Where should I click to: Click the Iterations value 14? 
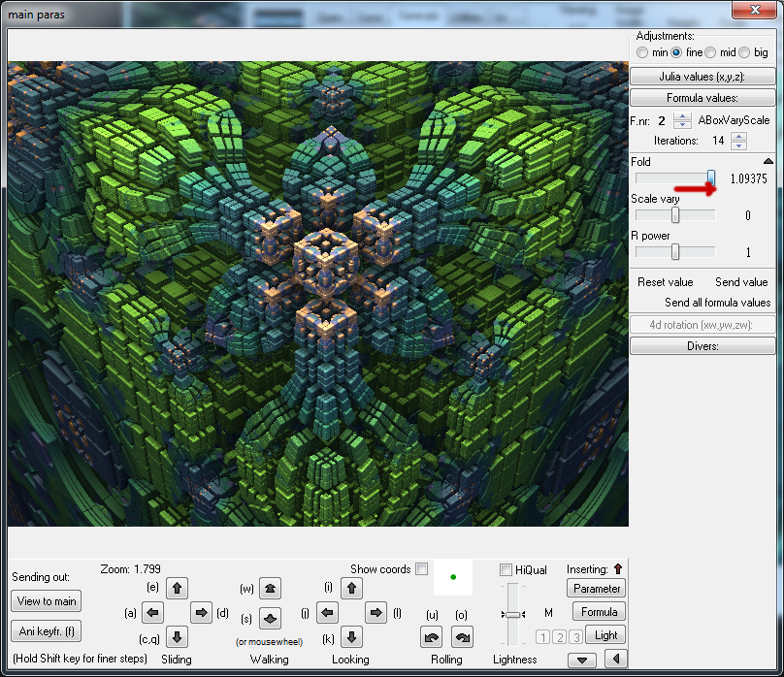coord(718,141)
